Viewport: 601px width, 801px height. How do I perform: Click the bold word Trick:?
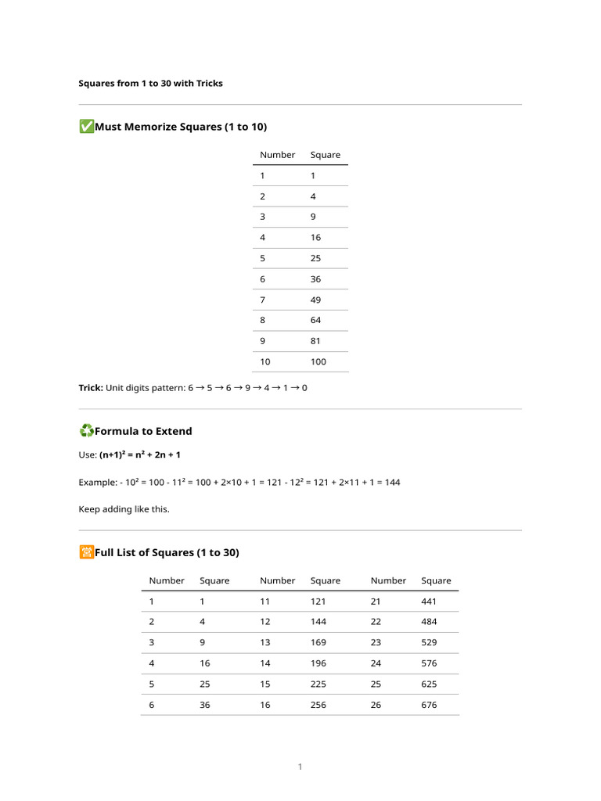91,387
